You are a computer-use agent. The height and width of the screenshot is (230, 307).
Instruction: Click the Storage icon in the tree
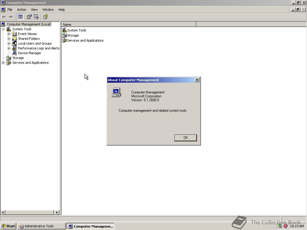pyautogui.click(x=9, y=58)
